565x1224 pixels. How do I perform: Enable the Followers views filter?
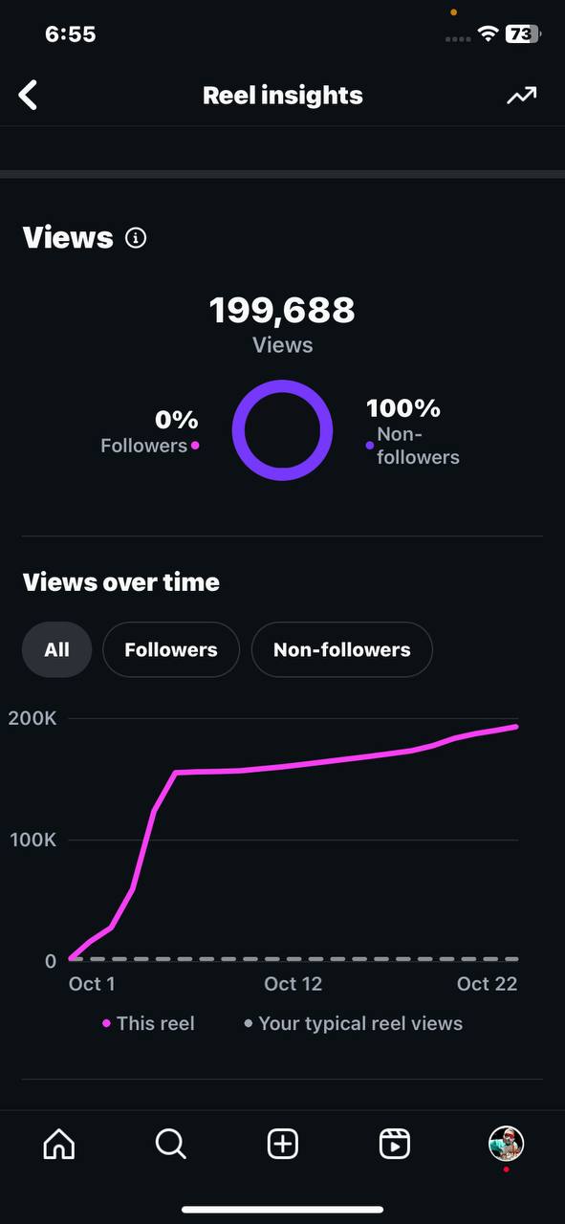[170, 649]
